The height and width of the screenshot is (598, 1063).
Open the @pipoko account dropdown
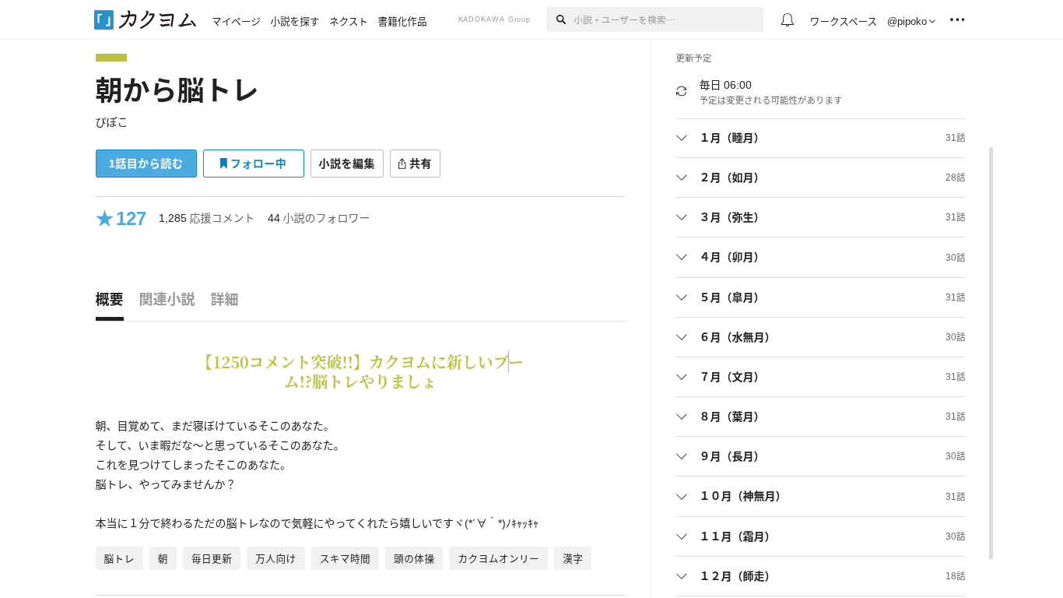click(910, 21)
